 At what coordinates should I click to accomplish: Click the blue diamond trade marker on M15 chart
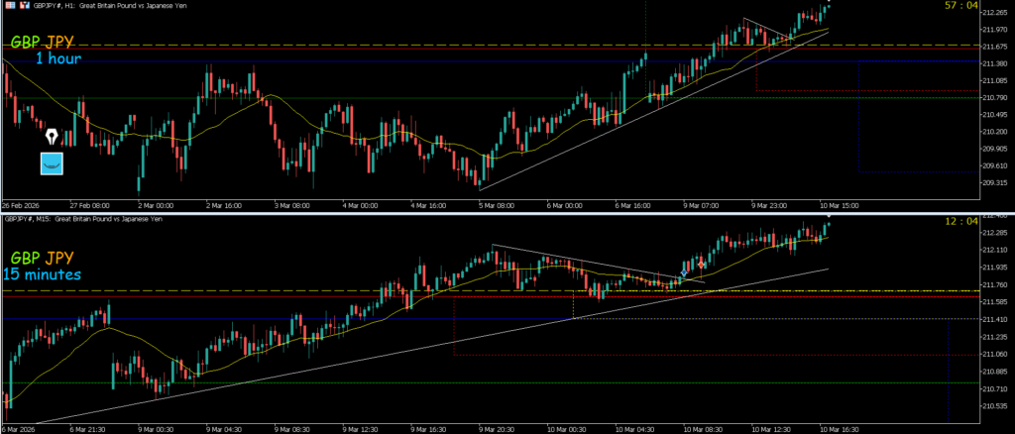pyautogui.click(x=685, y=272)
